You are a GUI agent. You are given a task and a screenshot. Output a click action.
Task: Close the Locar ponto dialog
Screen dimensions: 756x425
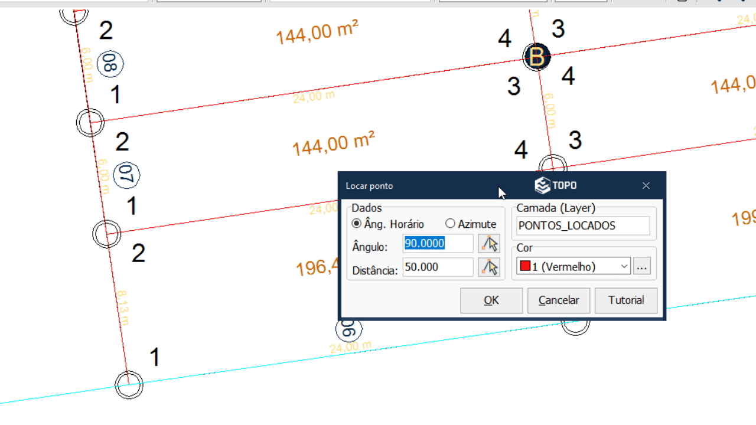click(x=646, y=185)
